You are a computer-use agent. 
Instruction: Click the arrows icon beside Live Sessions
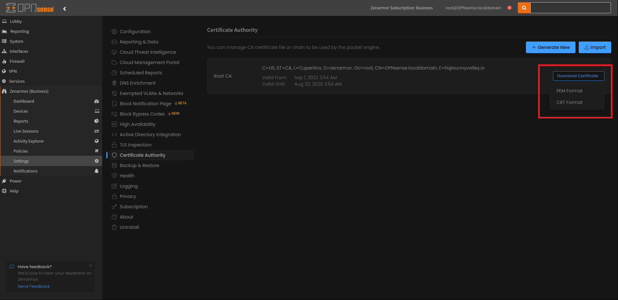(x=97, y=131)
